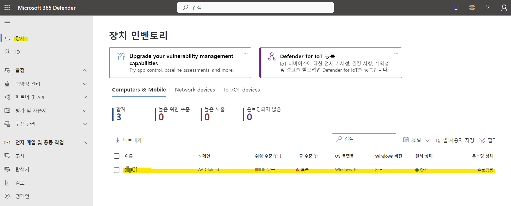Open the help question mark icon
Screen dimensions: 511x206
488,7
